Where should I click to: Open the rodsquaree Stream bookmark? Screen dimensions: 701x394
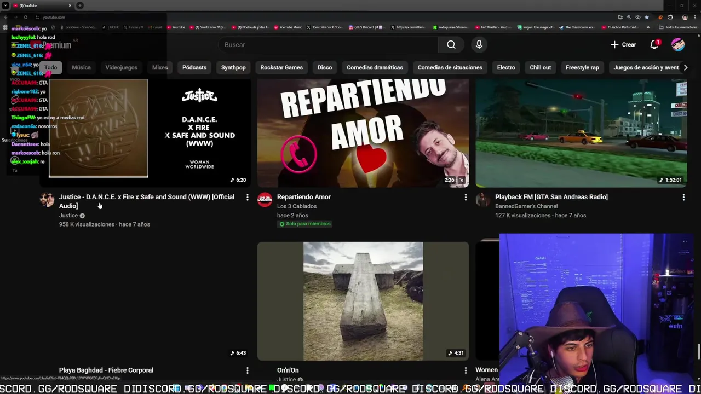[x=451, y=27]
